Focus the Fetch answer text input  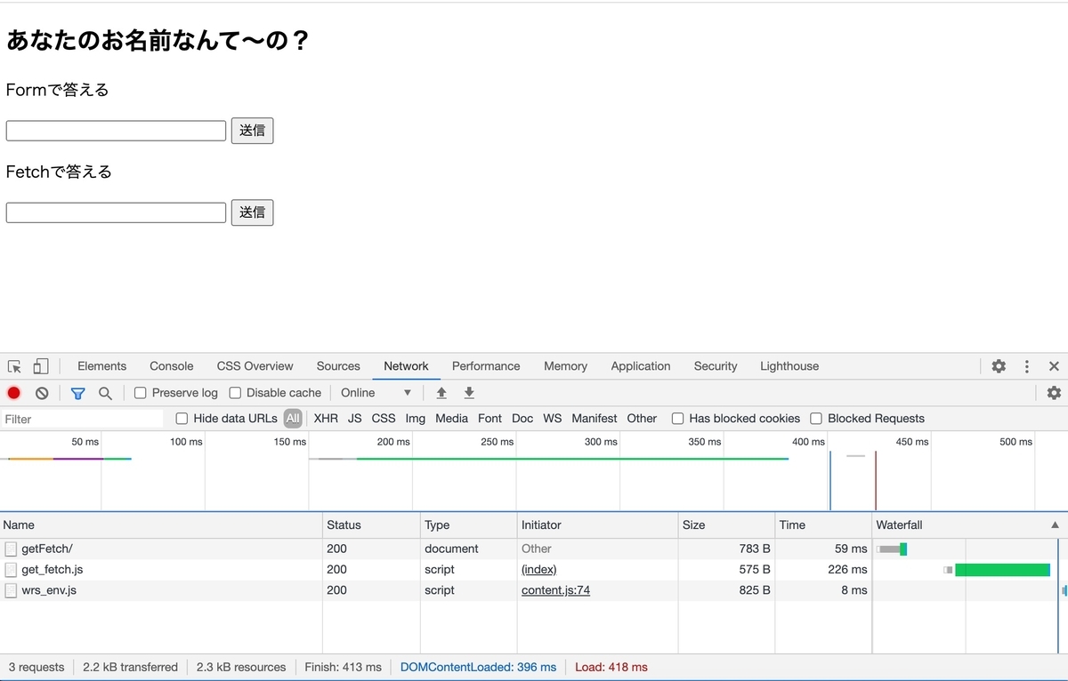click(116, 212)
